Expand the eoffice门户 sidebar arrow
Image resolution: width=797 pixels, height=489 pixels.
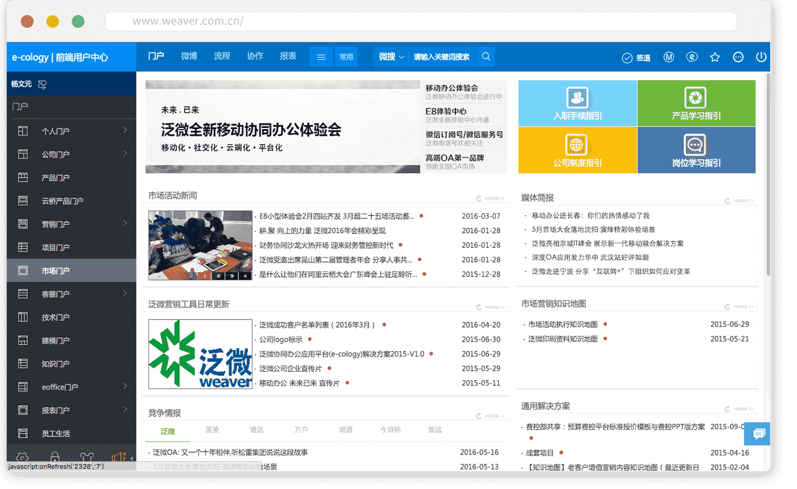tap(125, 386)
